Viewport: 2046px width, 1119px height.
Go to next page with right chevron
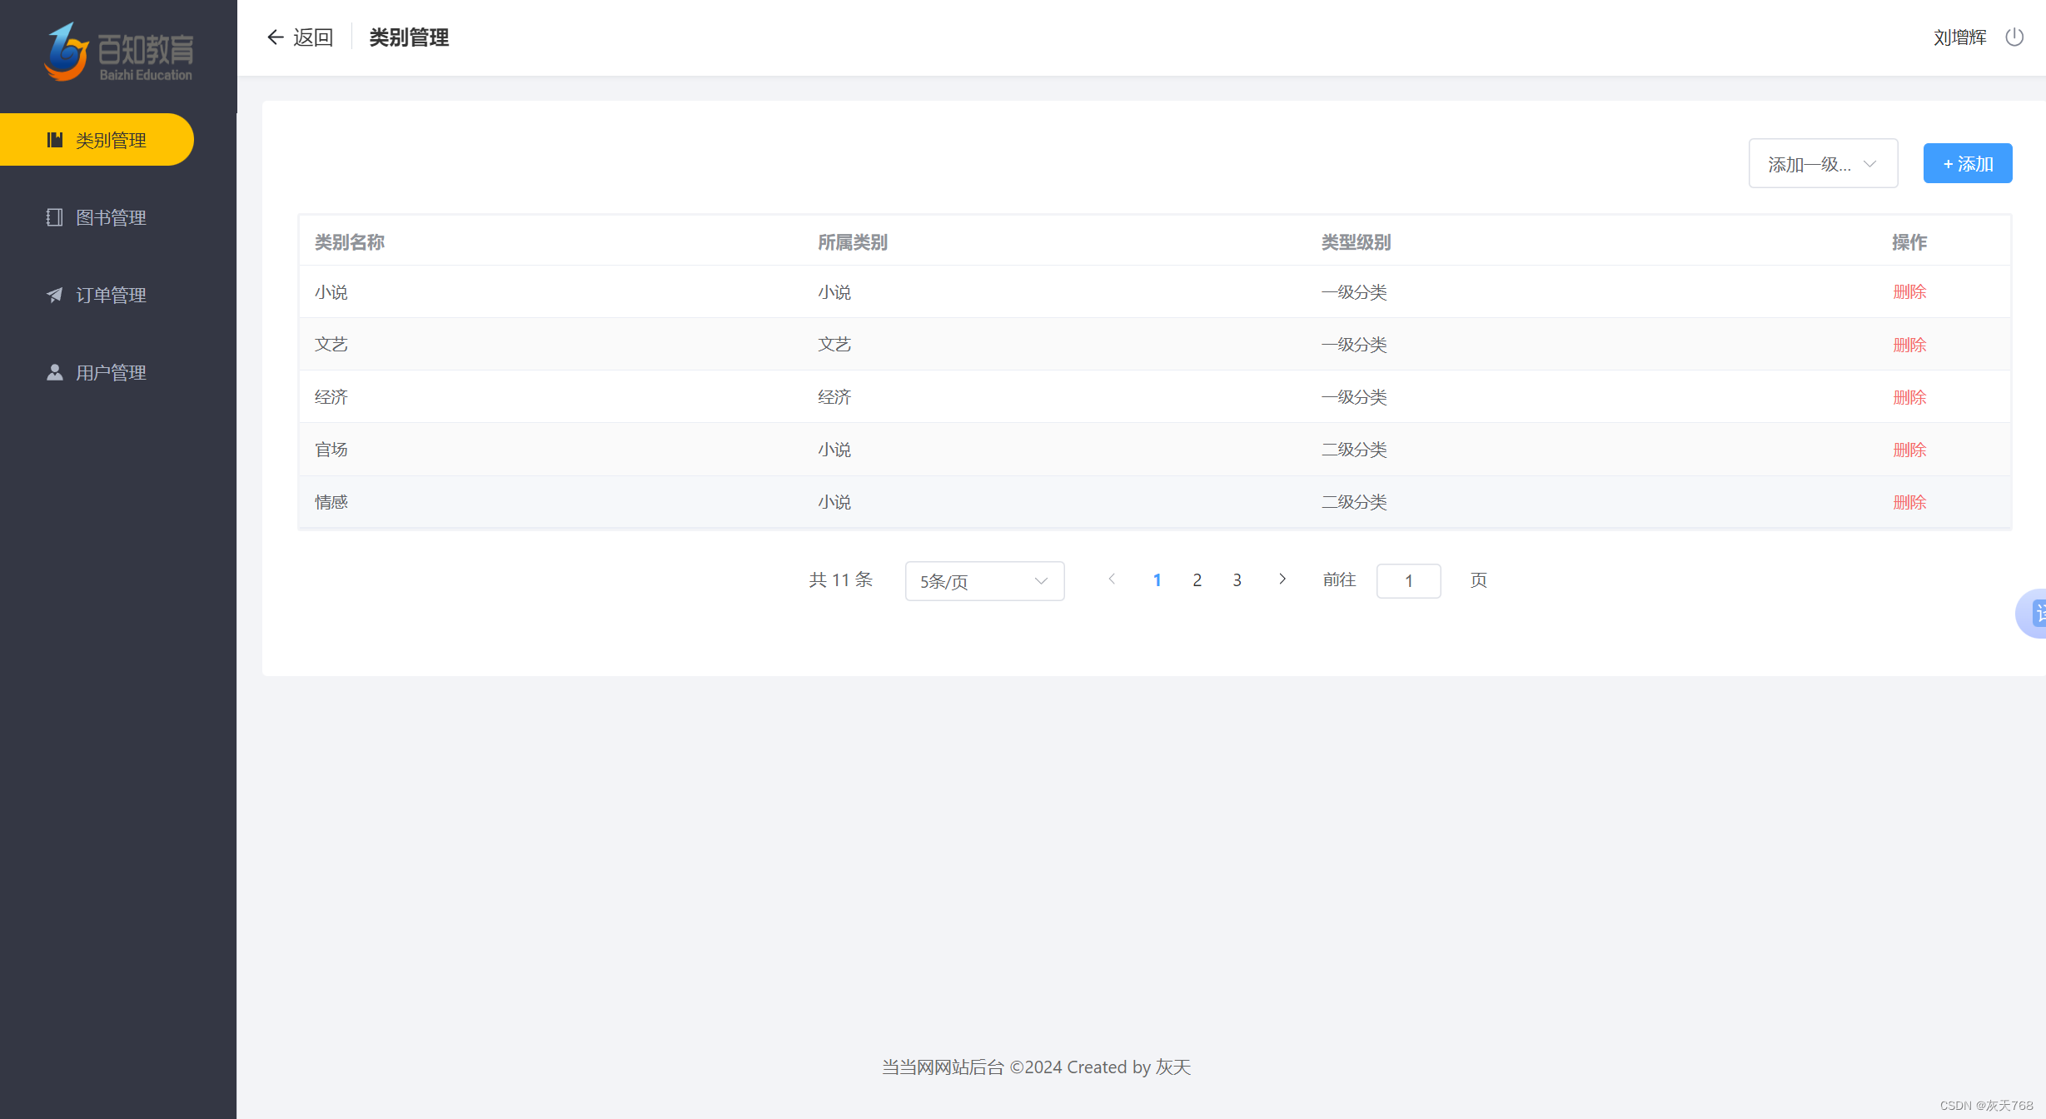[x=1282, y=579]
